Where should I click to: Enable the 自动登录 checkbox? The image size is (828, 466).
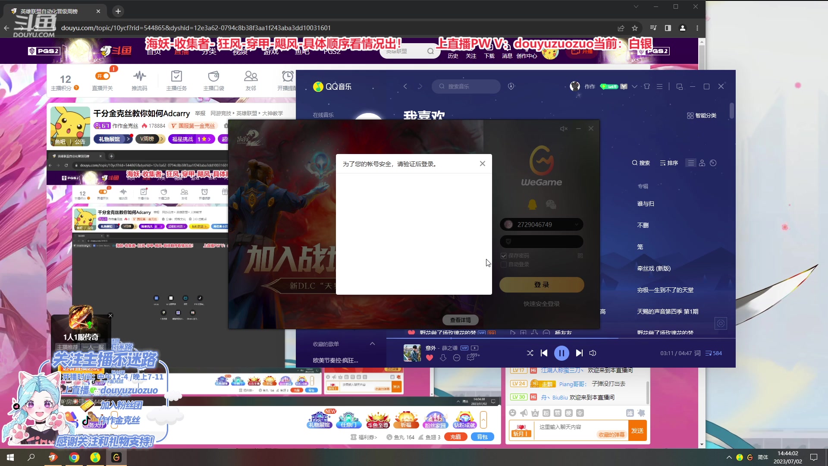pos(504,264)
